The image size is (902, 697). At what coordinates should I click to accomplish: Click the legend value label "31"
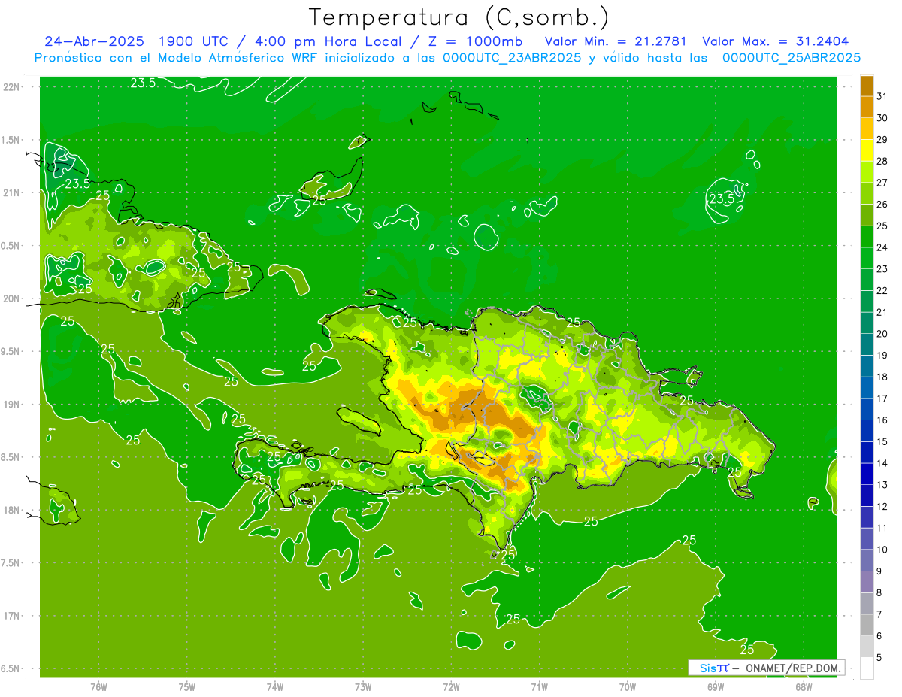pyautogui.click(x=882, y=96)
